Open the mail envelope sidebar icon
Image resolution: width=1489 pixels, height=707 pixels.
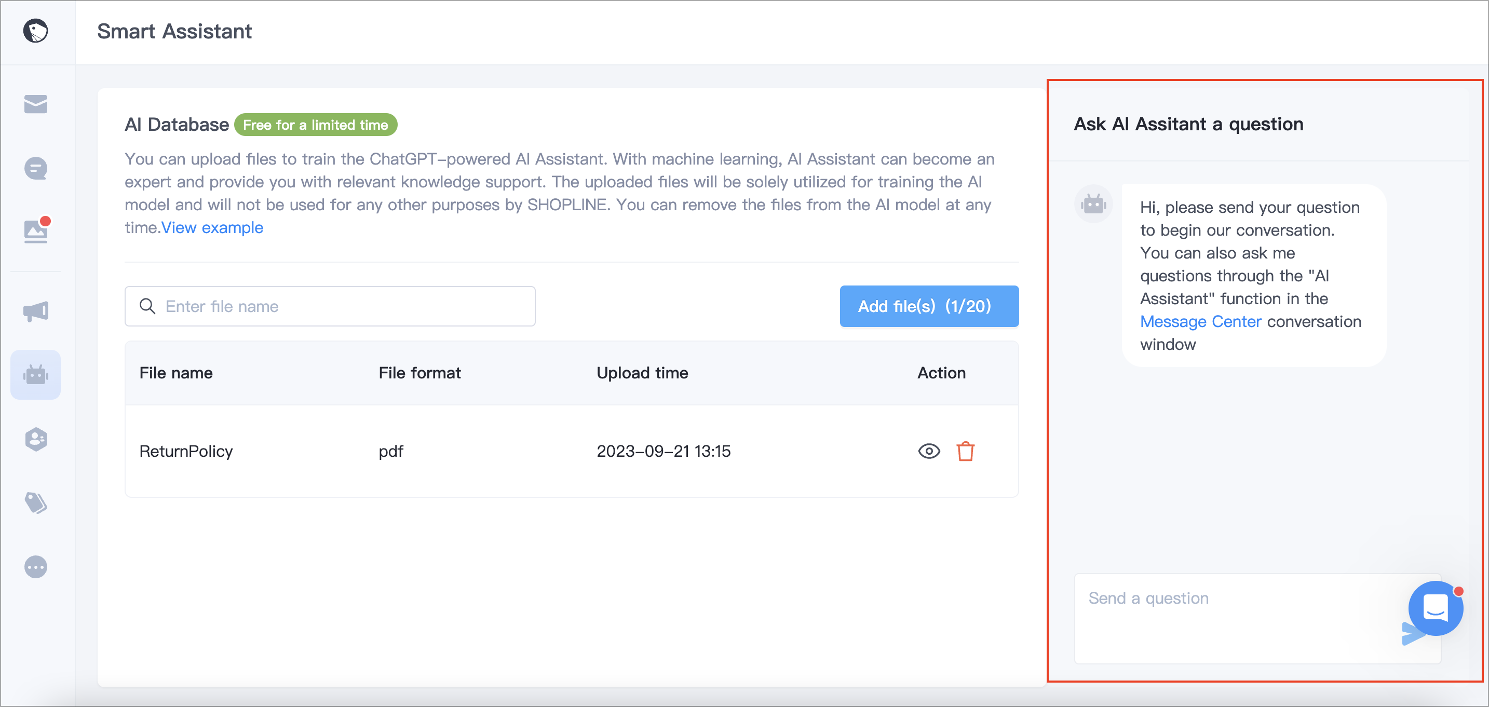pyautogui.click(x=36, y=105)
